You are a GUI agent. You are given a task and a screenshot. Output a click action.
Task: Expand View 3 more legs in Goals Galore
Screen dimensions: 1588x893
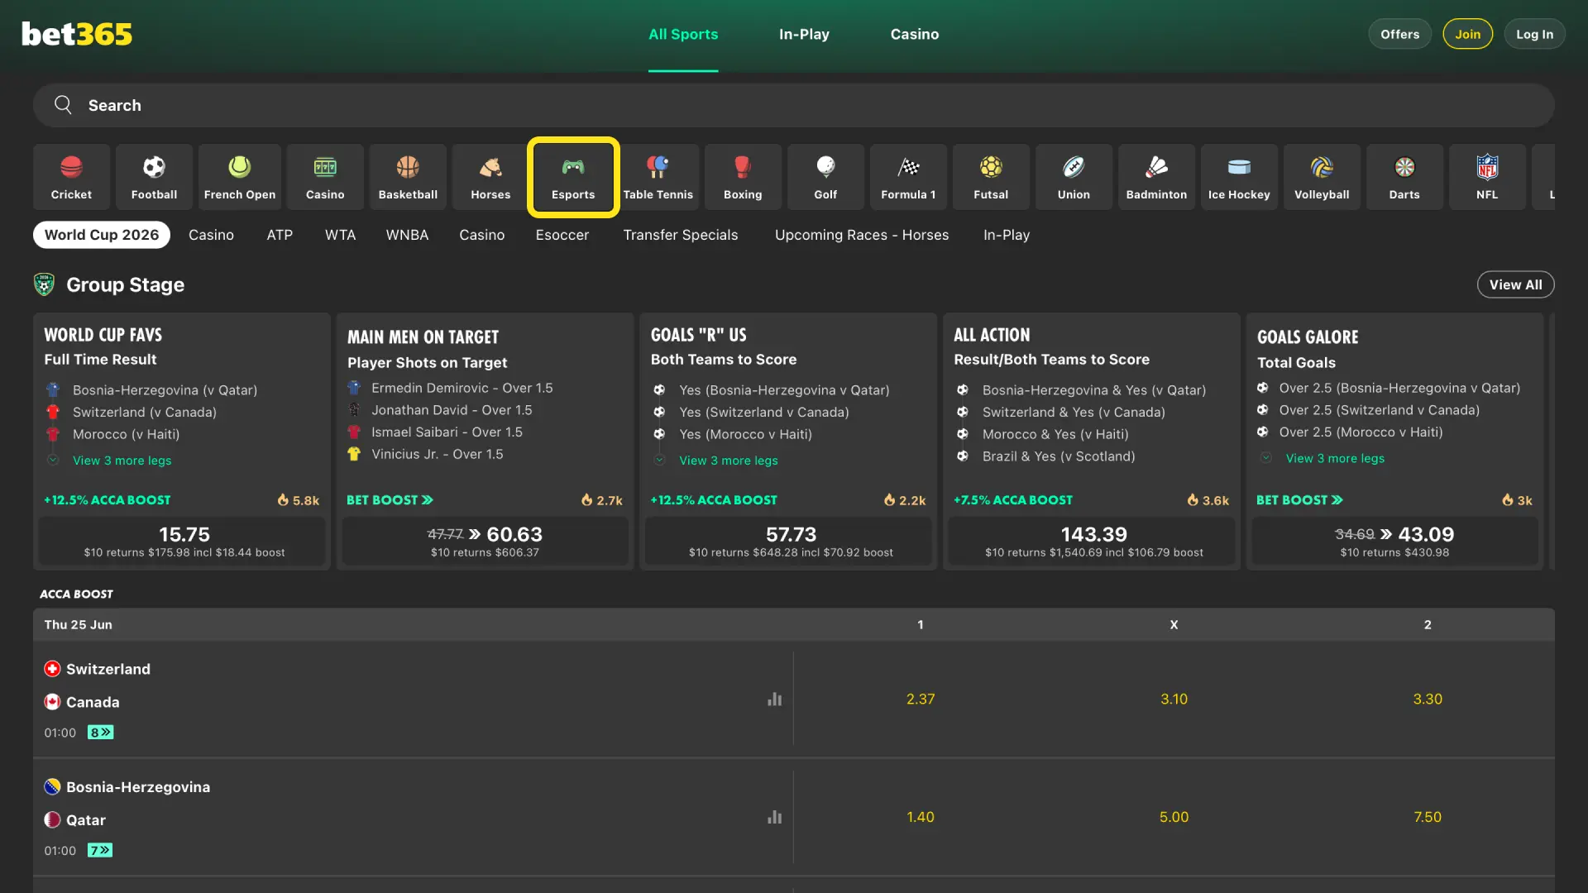point(1335,458)
